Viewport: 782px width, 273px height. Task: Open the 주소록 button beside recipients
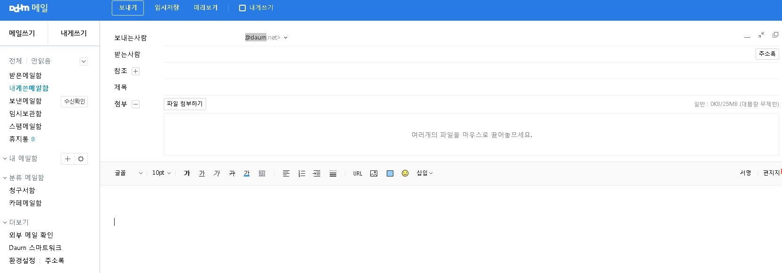[x=767, y=54]
